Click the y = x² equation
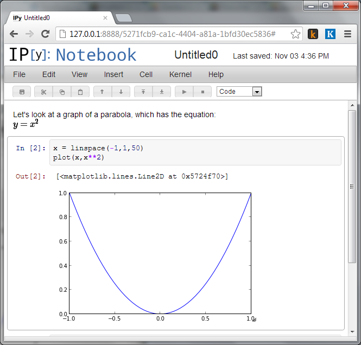Image resolution: width=361 pixels, height=345 pixels. coord(26,124)
